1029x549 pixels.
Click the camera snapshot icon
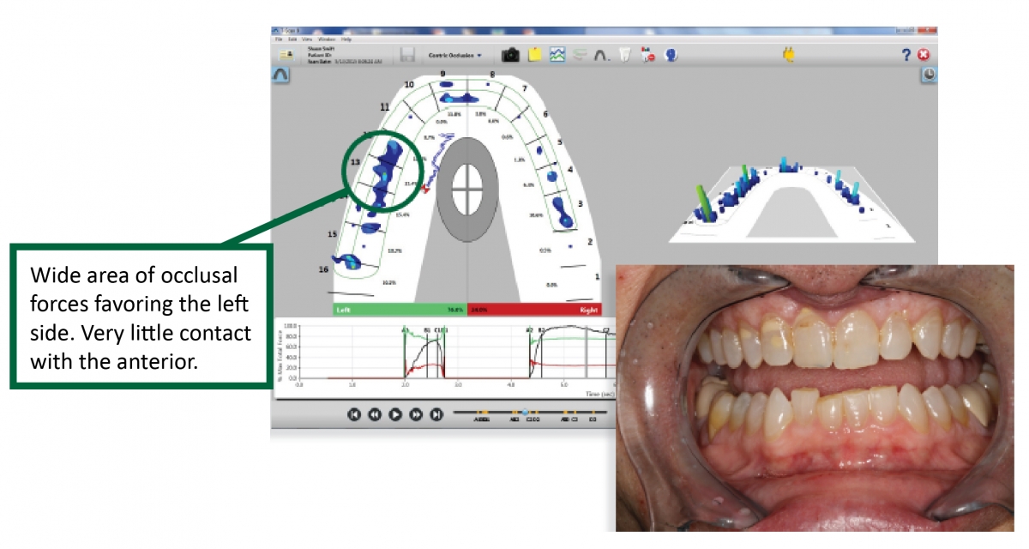[510, 55]
